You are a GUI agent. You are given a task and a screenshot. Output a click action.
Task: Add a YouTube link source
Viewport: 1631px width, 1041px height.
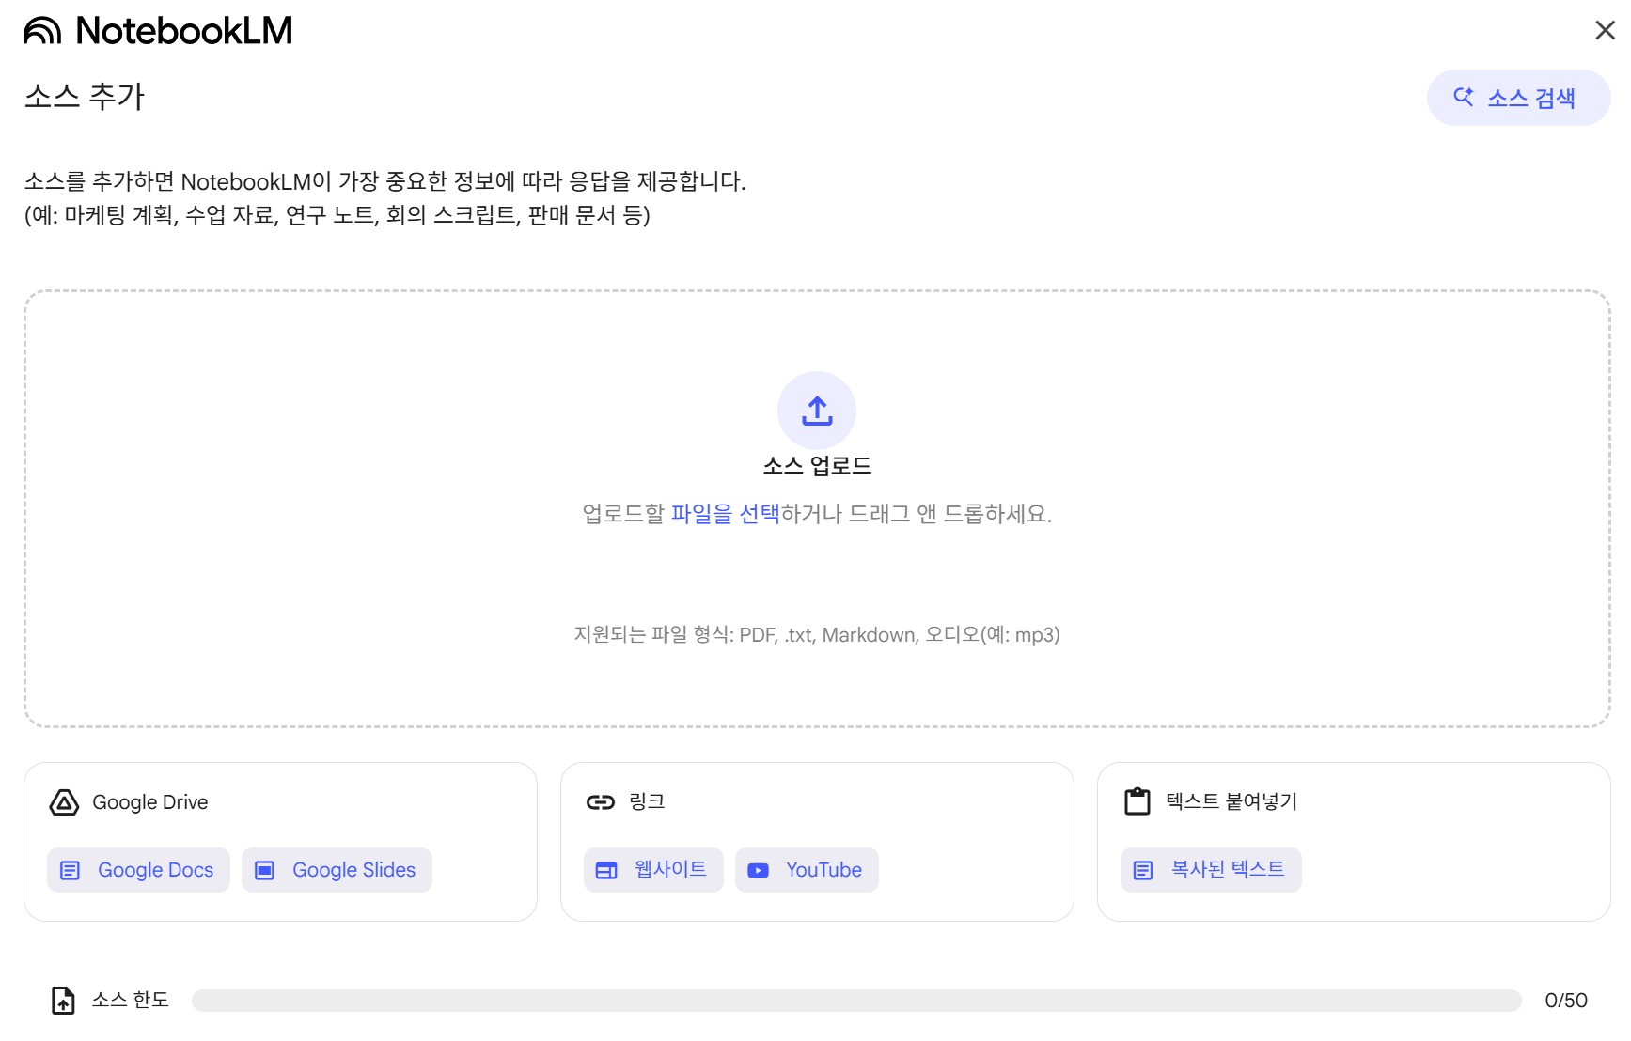806,870
